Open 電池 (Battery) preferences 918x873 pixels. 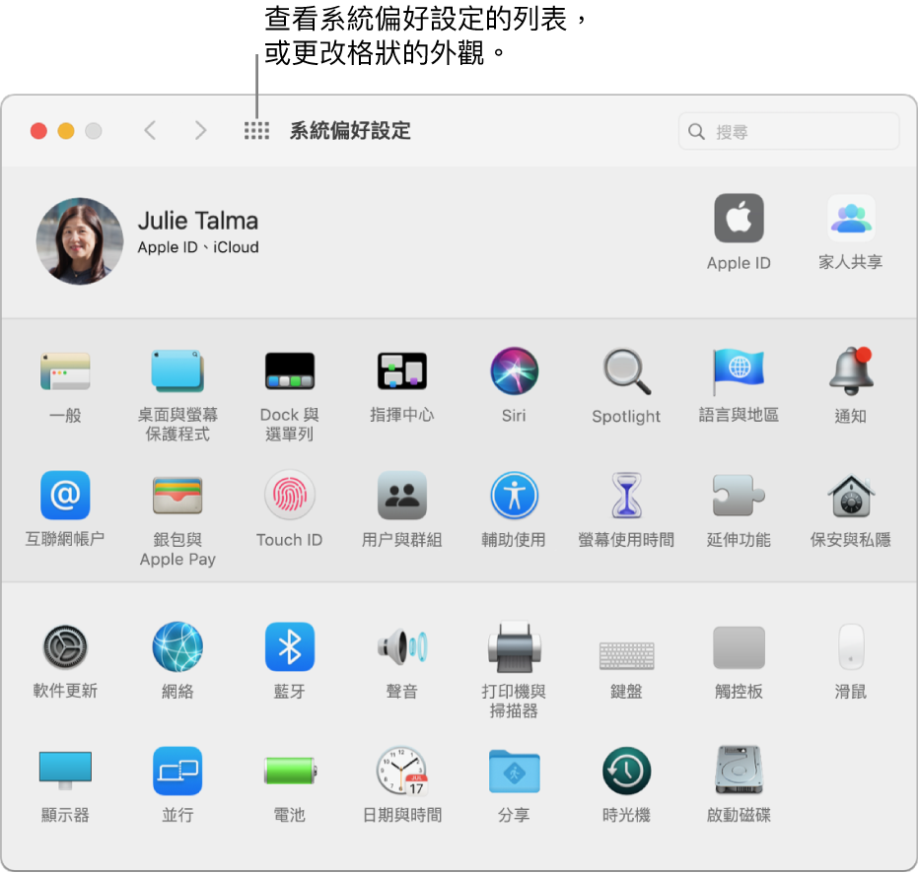[289, 772]
